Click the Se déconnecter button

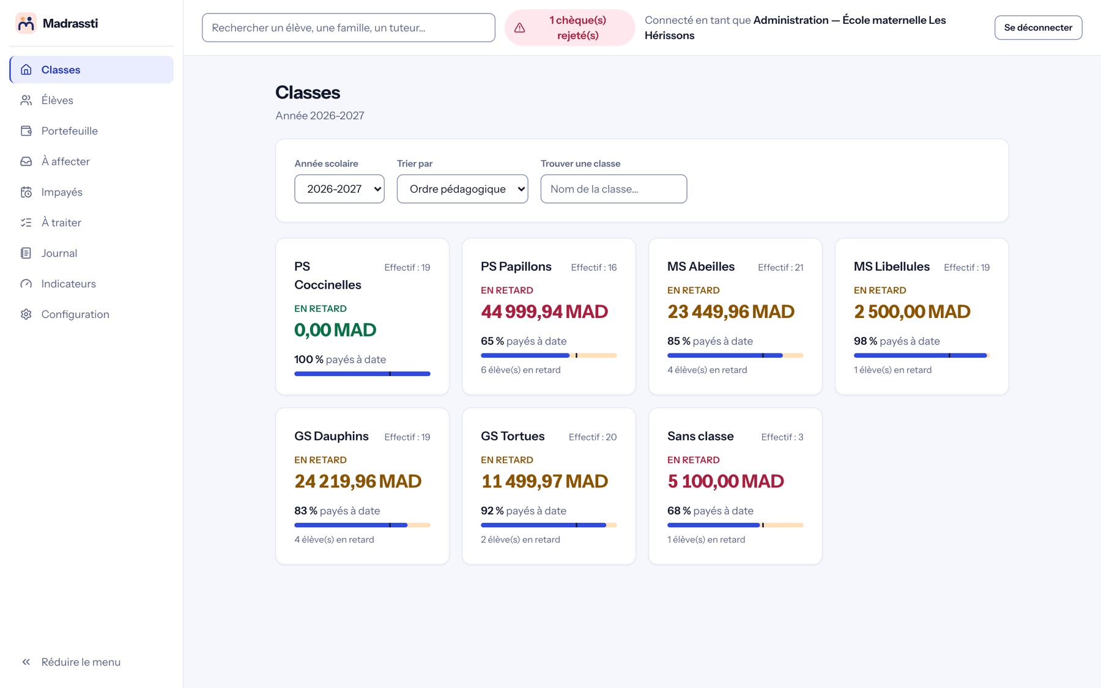click(x=1038, y=28)
